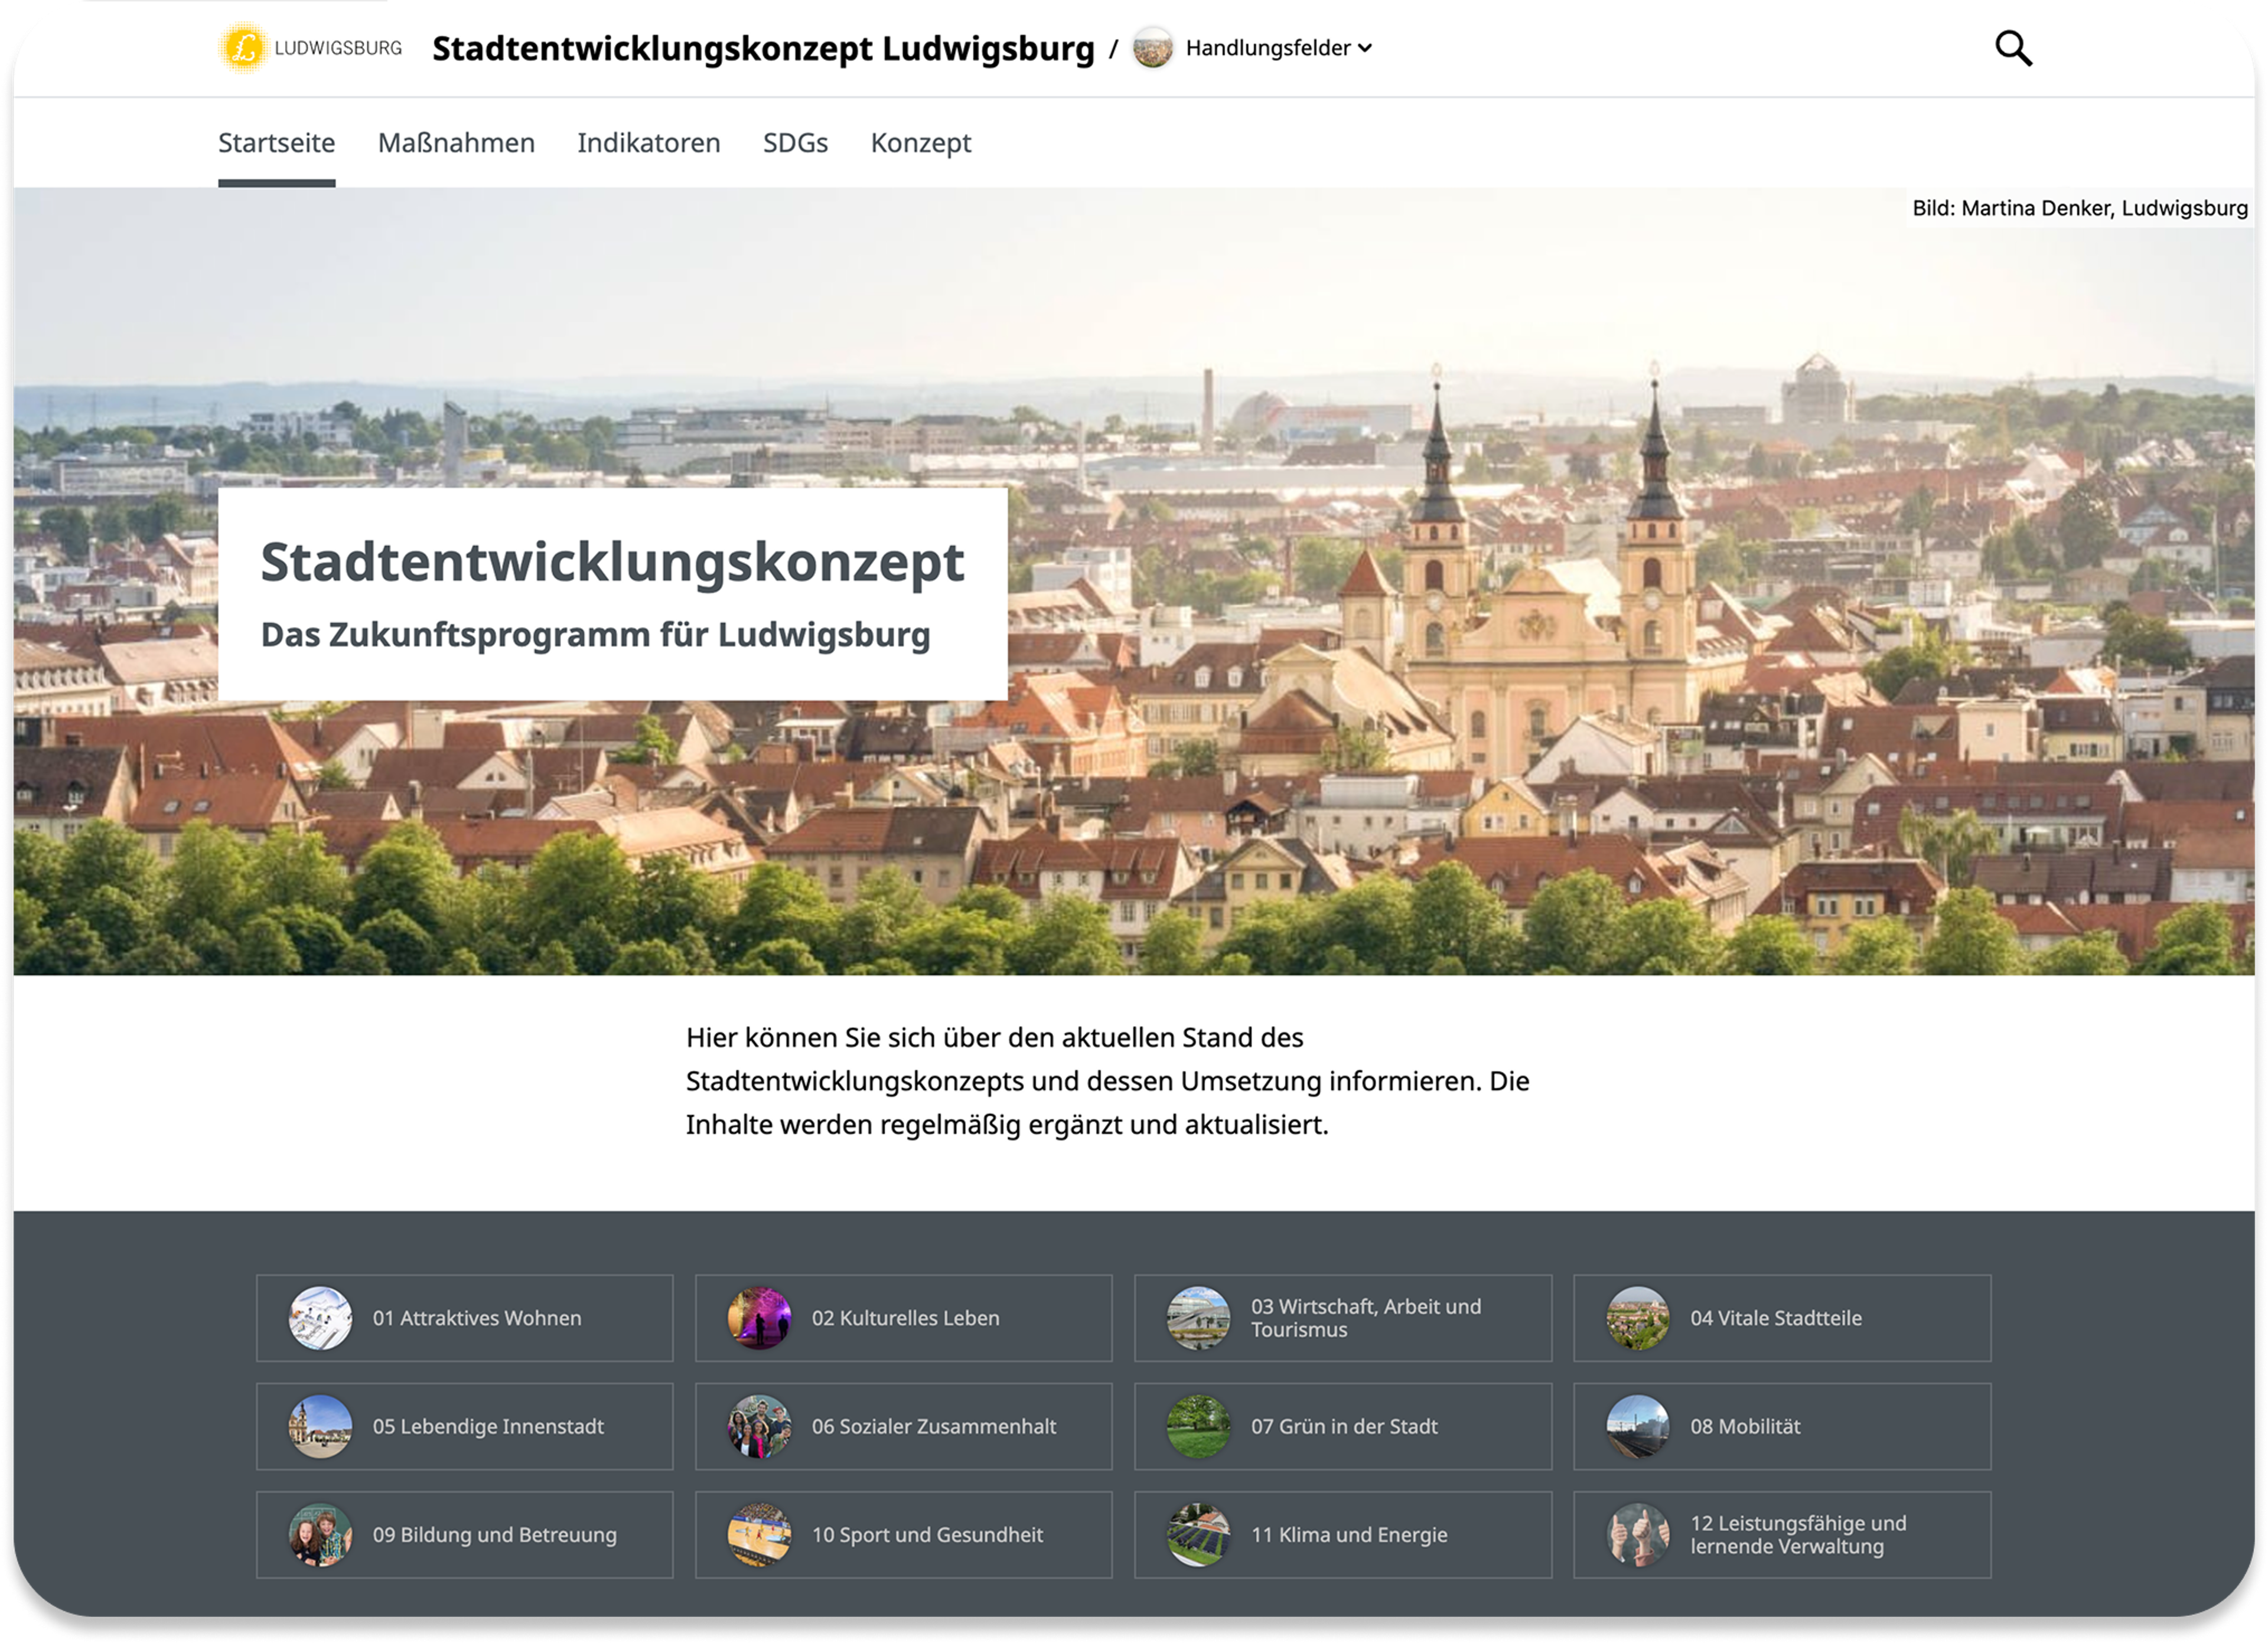Image resolution: width=2268 pixels, height=1643 pixels.
Task: Click the Das Zukunftsprogramm für Ludwigsburg subtitle
Action: pyautogui.click(x=595, y=635)
